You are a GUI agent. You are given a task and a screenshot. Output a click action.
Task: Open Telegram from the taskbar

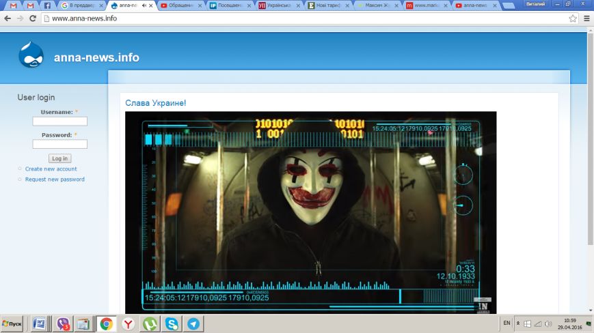click(x=193, y=324)
